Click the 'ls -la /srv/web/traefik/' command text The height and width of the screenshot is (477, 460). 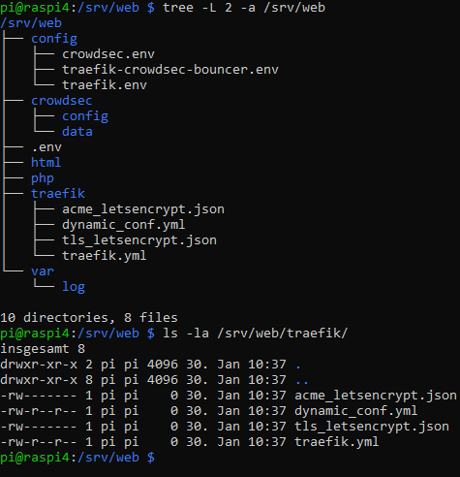click(x=255, y=334)
